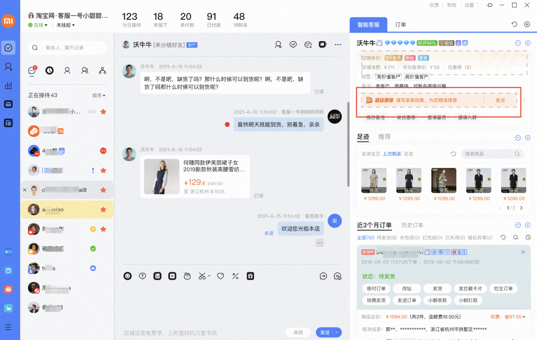Viewport: 537px width, 340px height.
Task: Click the 小额收款 button
Action: pyautogui.click(x=437, y=300)
